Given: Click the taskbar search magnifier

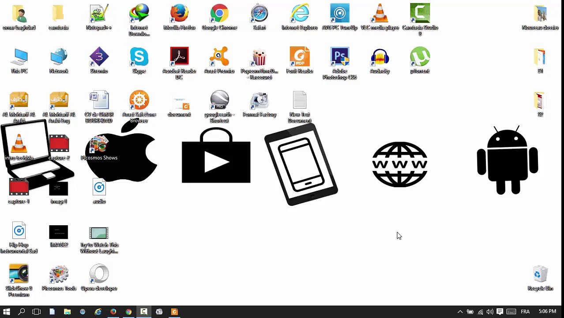Looking at the screenshot, I should point(22,312).
